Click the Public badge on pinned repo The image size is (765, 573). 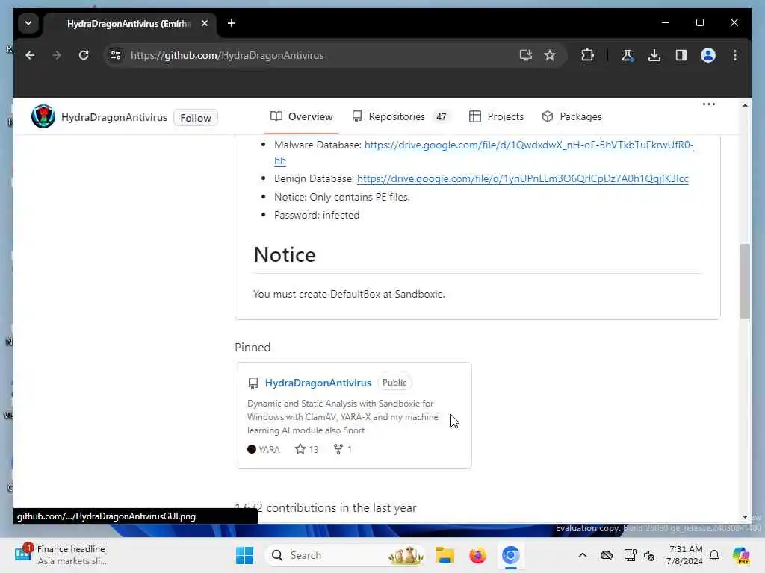394,383
